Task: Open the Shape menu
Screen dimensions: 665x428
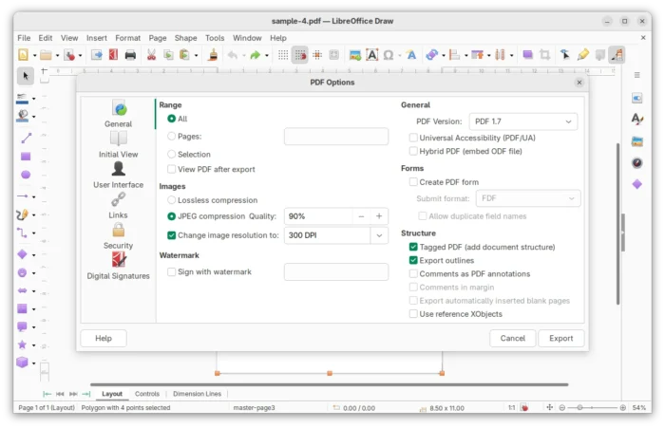Action: pos(186,38)
